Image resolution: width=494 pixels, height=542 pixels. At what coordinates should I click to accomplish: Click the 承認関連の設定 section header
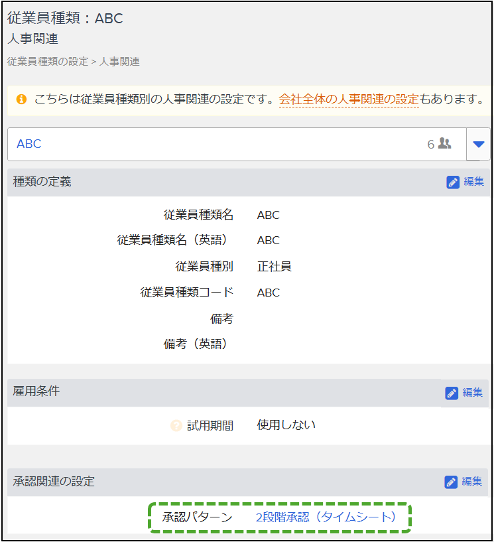54,482
